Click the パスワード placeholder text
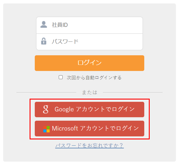 pos(65,41)
